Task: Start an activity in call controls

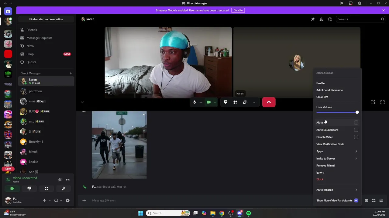Action: (235, 102)
